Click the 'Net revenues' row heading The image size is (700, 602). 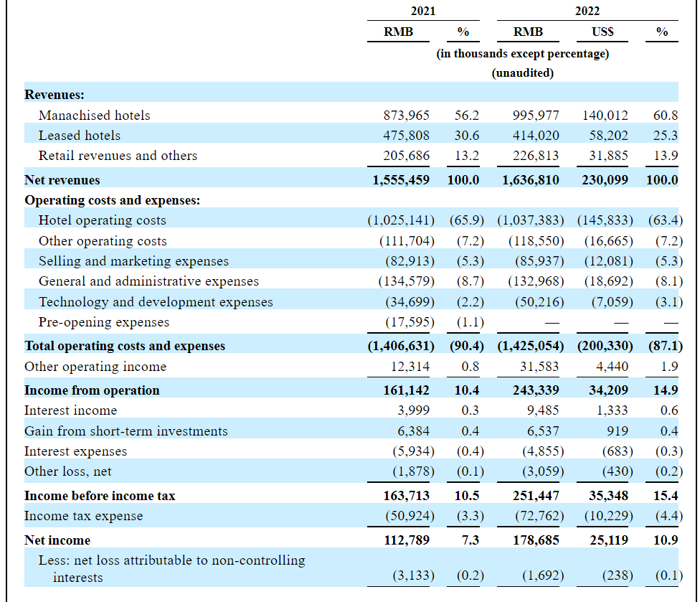pos(62,180)
